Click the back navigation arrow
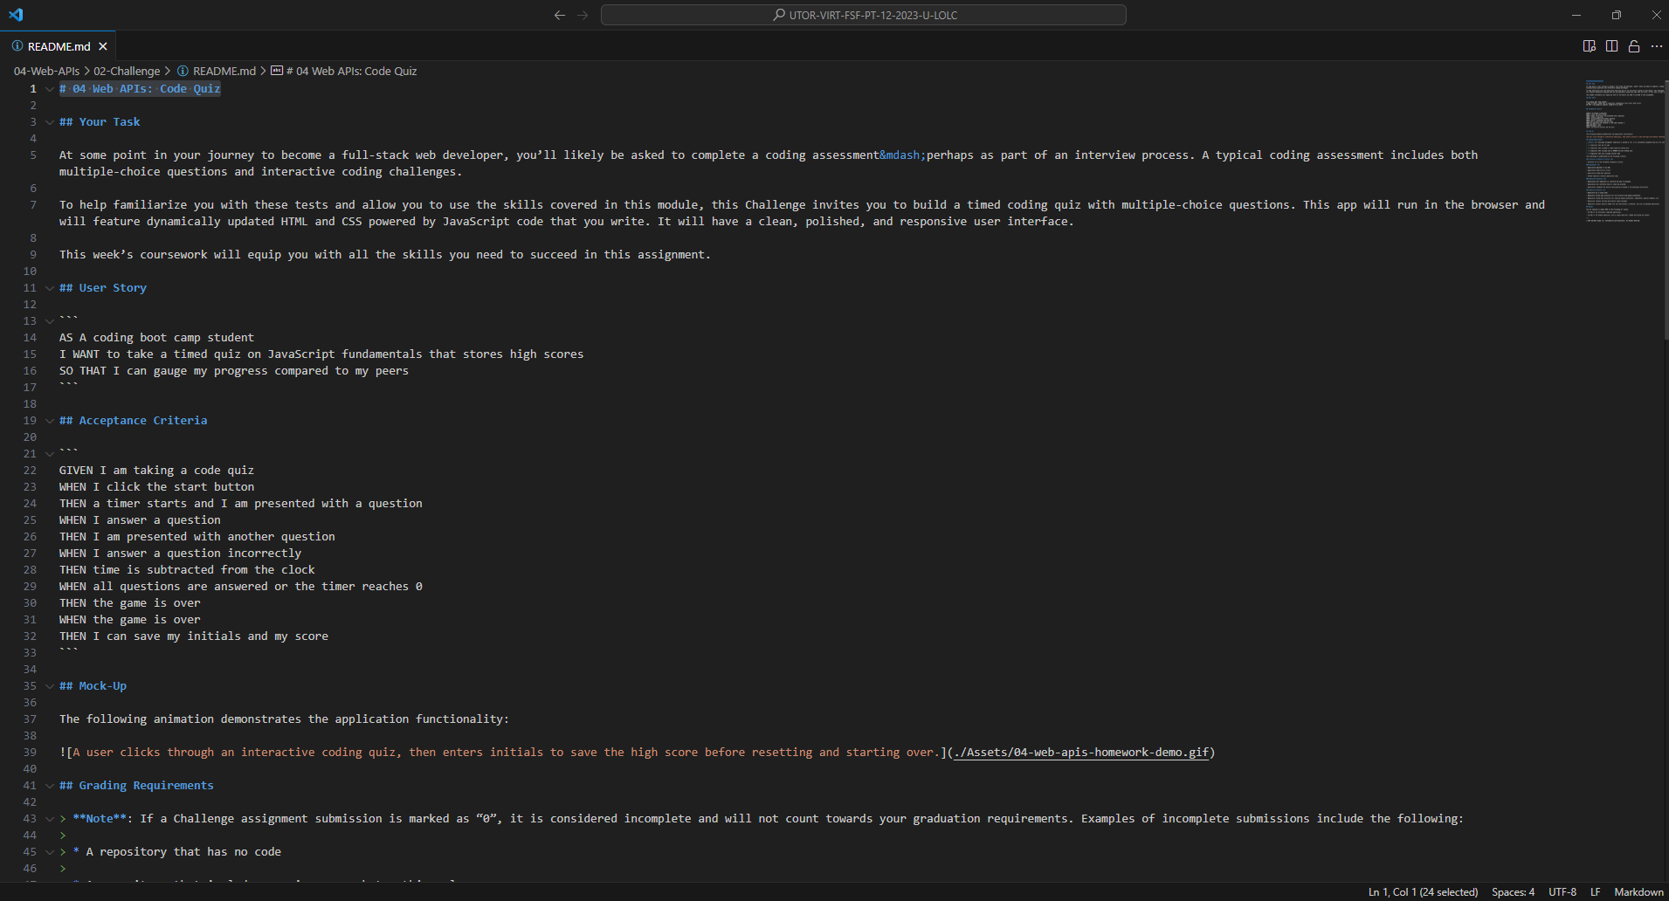Image resolution: width=1669 pixels, height=901 pixels. (x=559, y=15)
